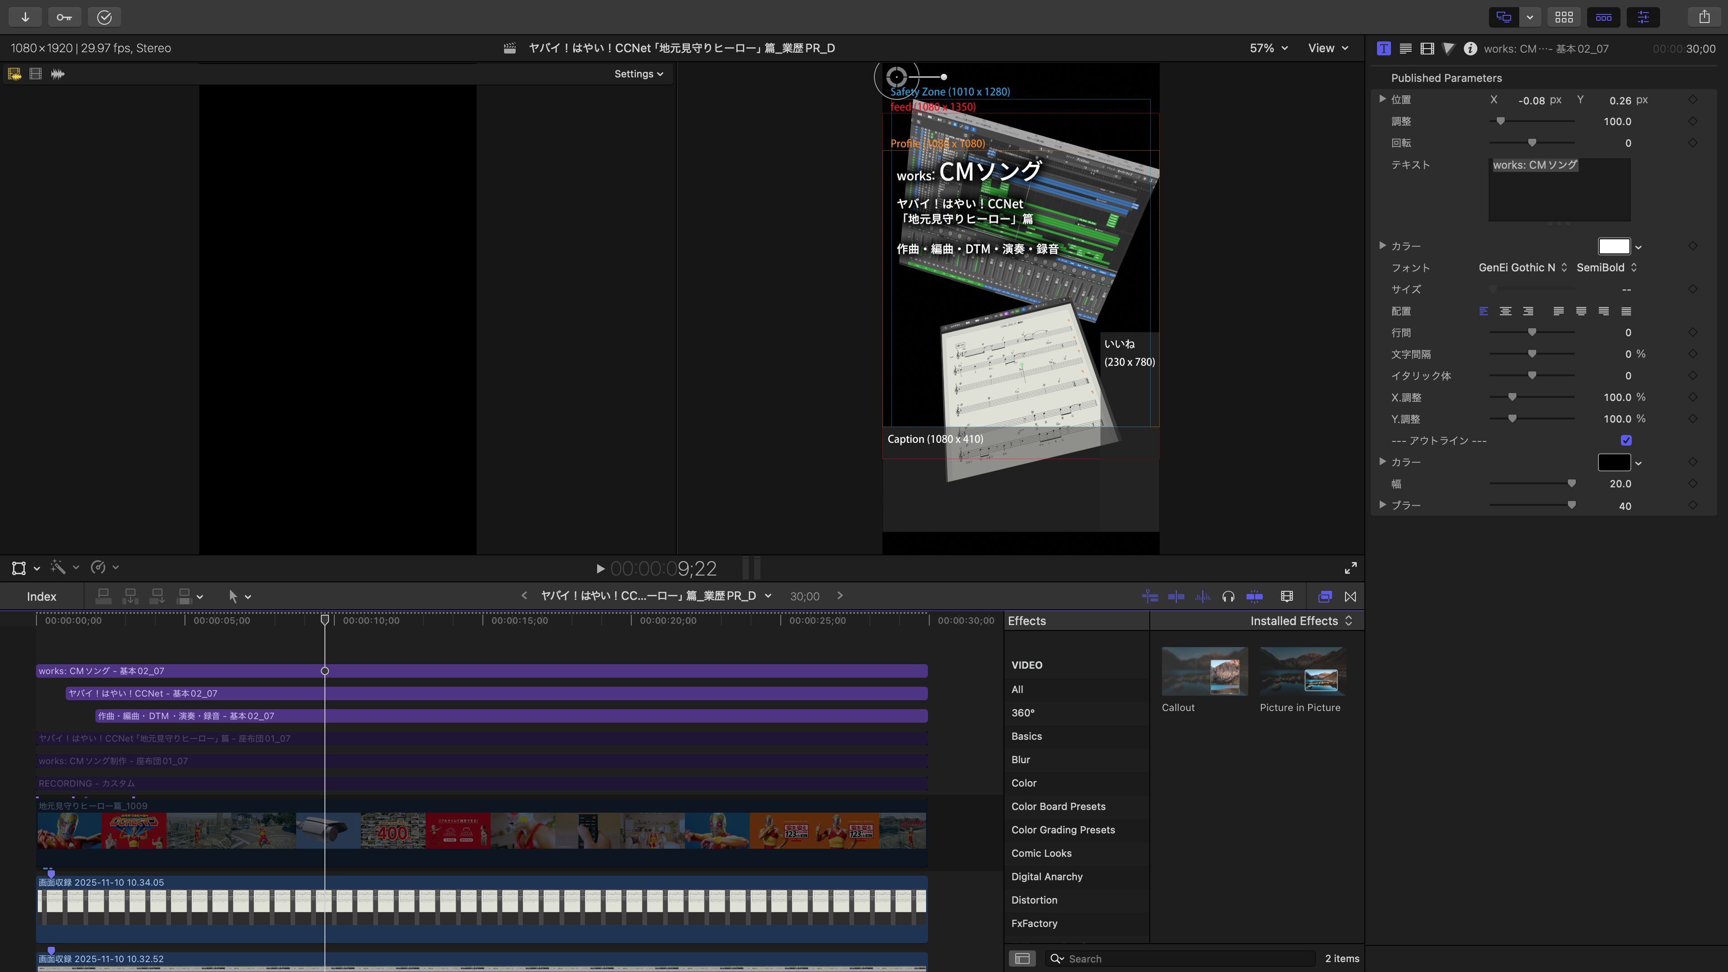The image size is (1728, 972).
Task: Toggle solo headphones icon in timeline
Action: pos(1228,596)
